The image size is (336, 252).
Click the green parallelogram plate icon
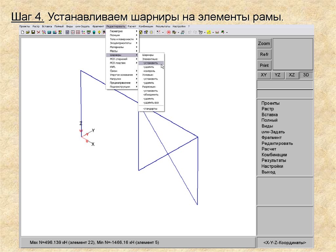(x=223, y=32)
